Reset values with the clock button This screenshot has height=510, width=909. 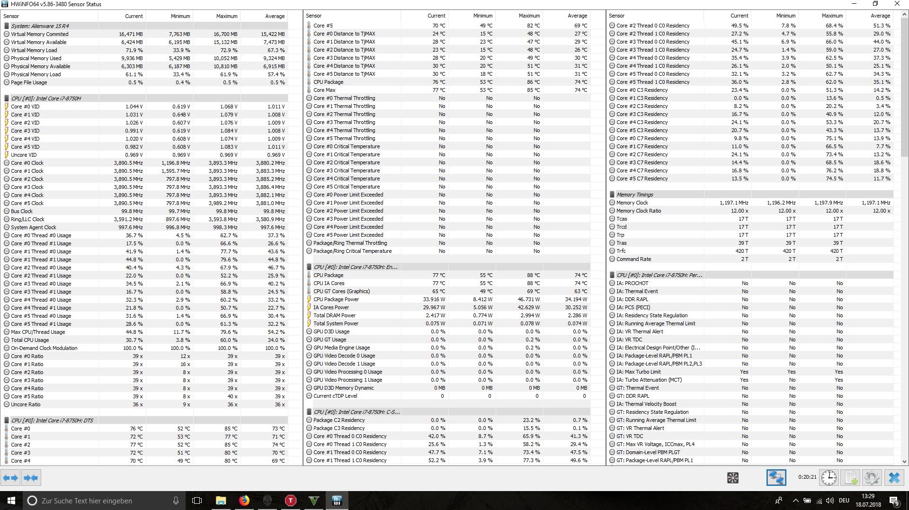[x=829, y=478]
